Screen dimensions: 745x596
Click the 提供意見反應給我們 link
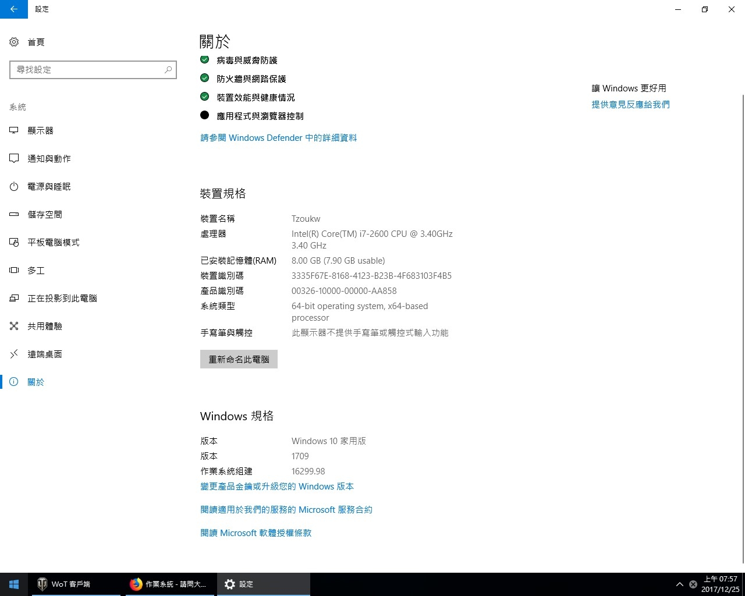tap(630, 105)
